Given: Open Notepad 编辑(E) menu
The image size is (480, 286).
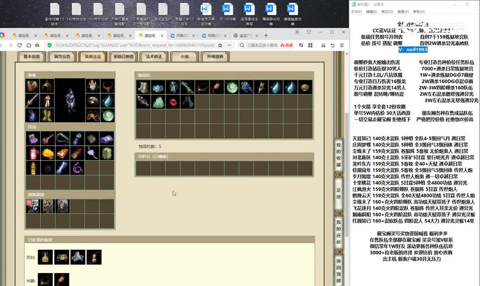Looking at the screenshot, I should [372, 12].
